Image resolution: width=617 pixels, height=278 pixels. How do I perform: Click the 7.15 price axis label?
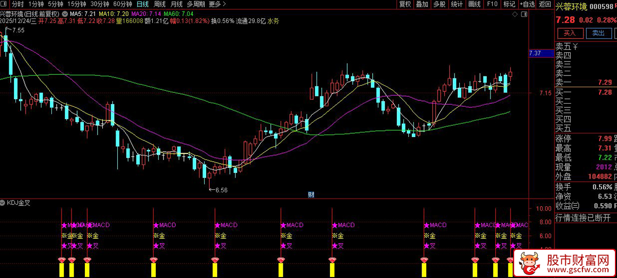(545, 93)
